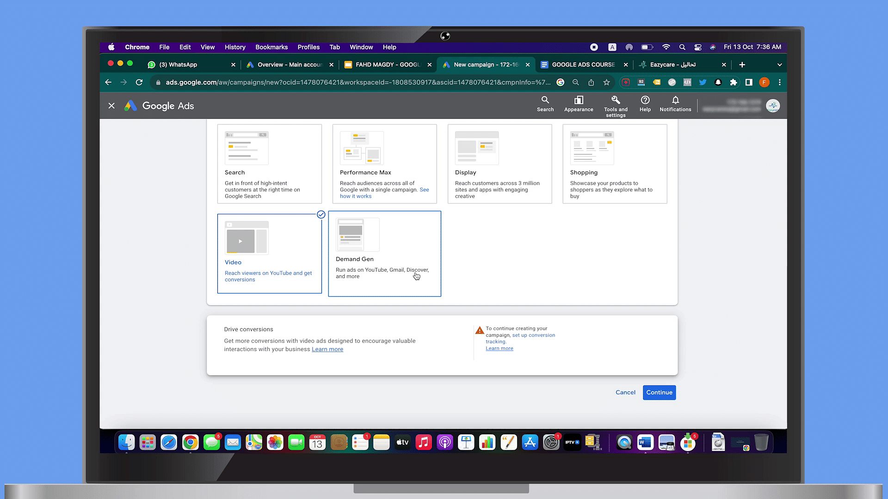Select the Demand Gen campaign card
This screenshot has height=499, width=888.
(x=385, y=254)
